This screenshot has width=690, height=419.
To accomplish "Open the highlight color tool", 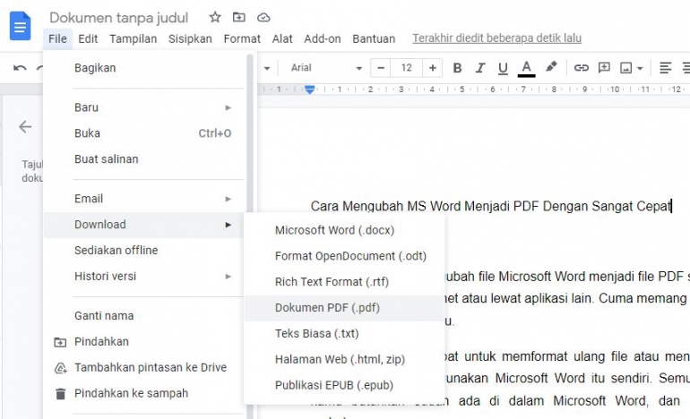I will 551,67.
